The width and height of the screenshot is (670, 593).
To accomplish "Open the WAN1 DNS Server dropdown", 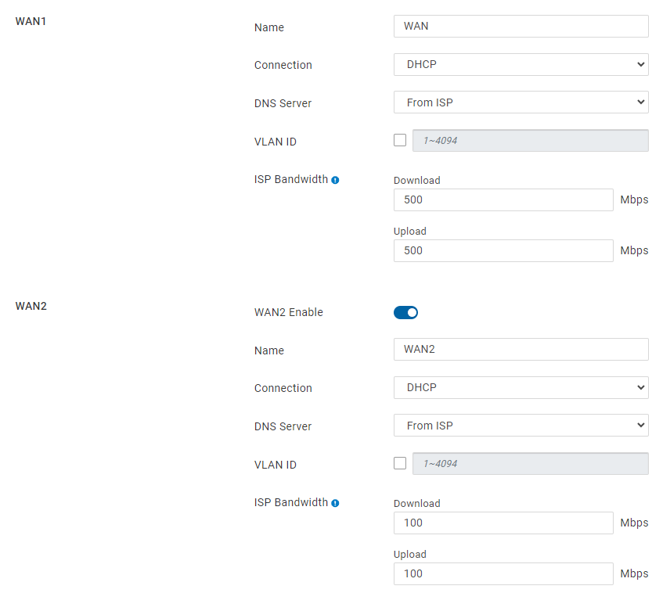I will pyautogui.click(x=521, y=102).
